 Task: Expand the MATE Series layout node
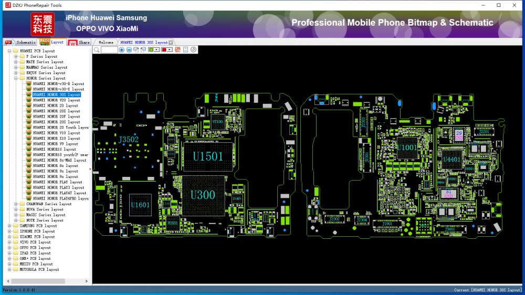click(x=16, y=62)
